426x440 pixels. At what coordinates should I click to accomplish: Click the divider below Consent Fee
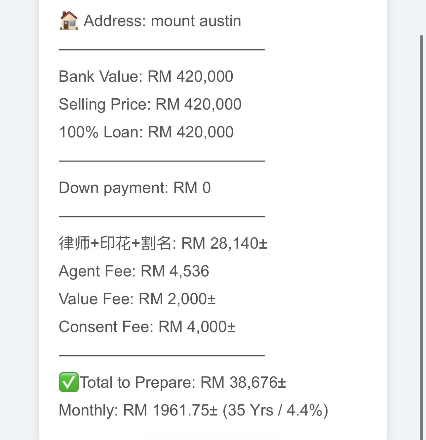pos(162,356)
